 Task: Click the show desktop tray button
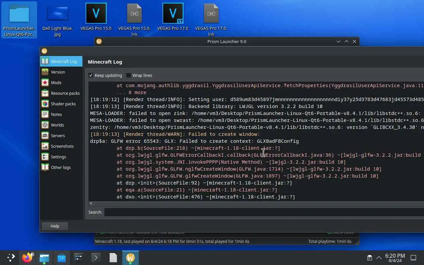413,258
